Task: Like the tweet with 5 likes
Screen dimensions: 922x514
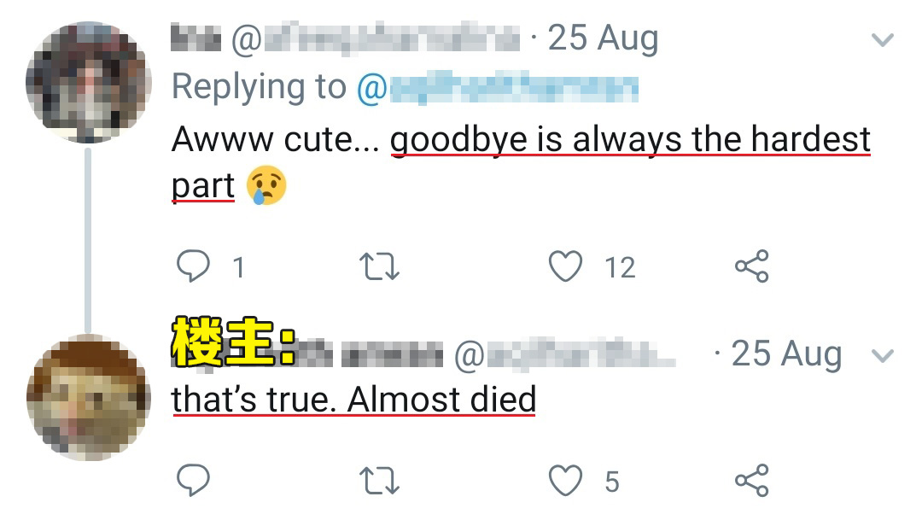Action: pyautogui.click(x=565, y=482)
